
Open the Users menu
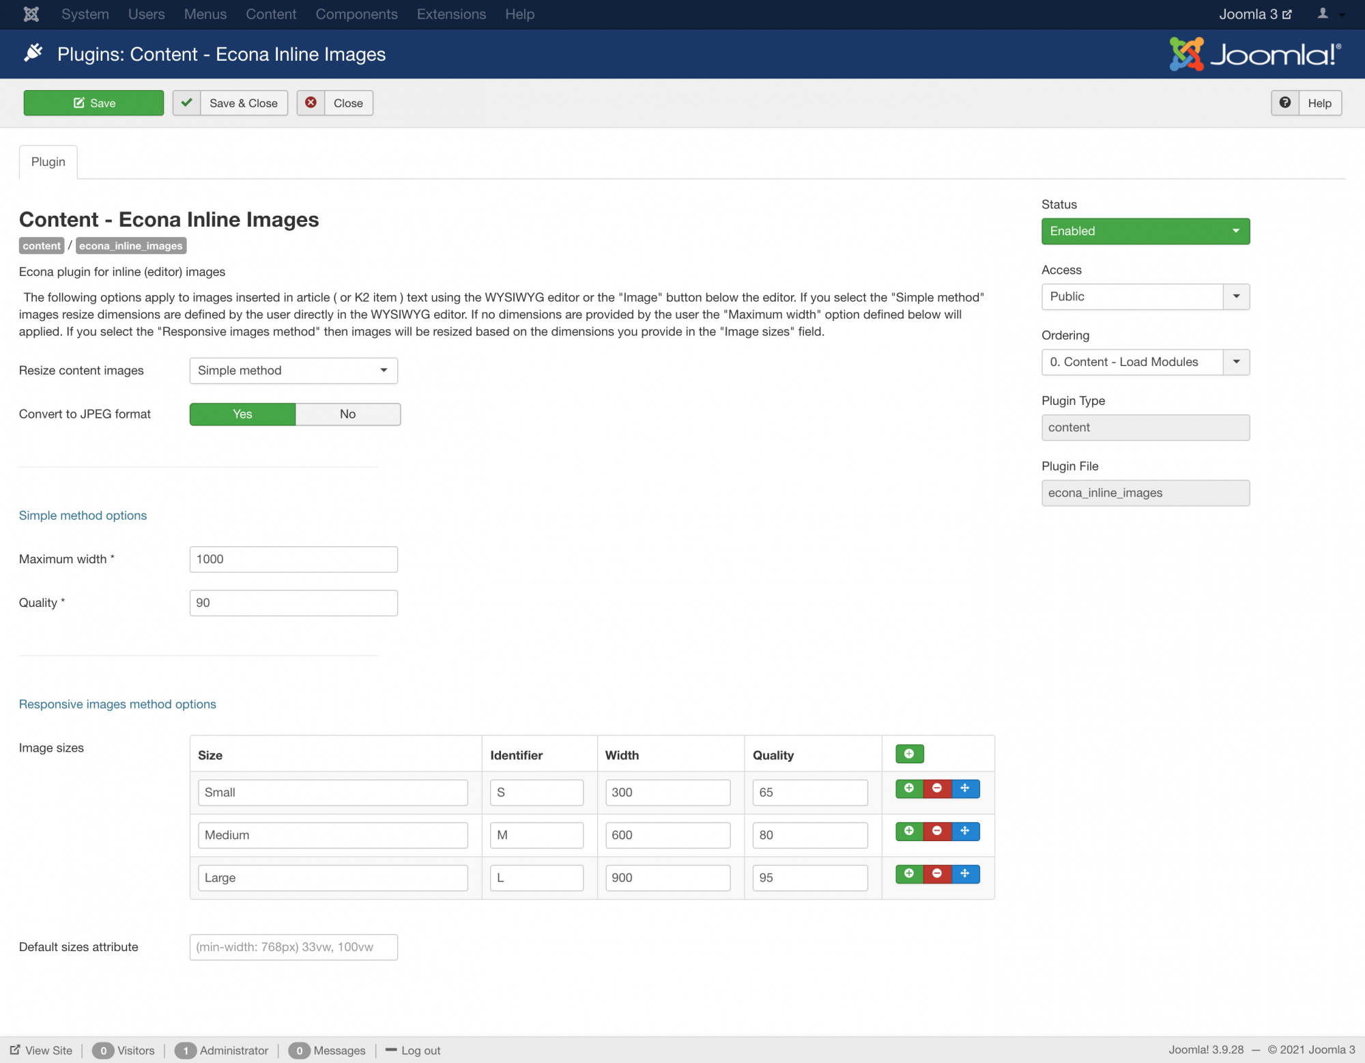147,14
